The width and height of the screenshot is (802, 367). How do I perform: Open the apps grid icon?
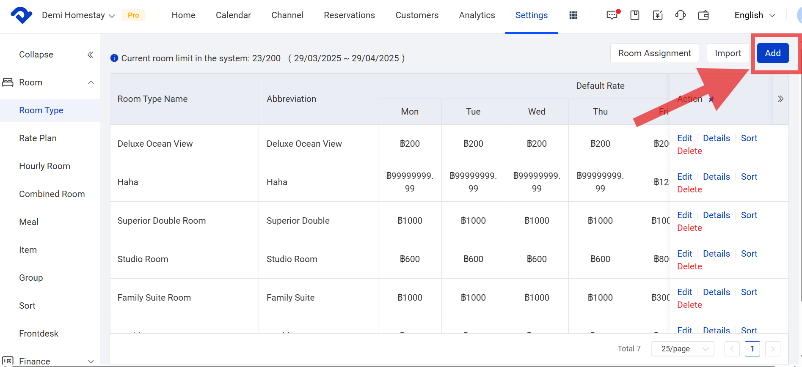[573, 16]
